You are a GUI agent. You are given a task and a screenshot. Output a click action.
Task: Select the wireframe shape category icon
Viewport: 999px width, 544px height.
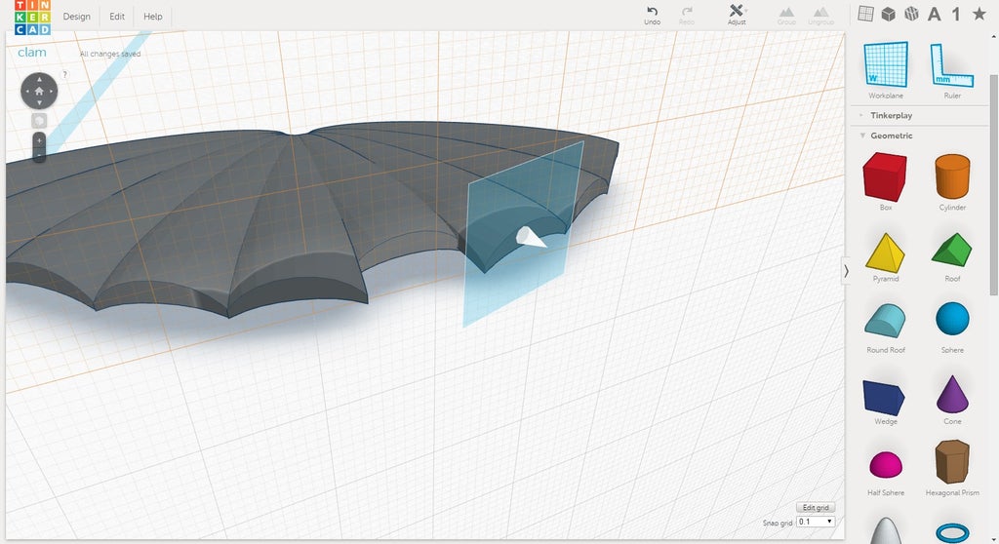tap(911, 14)
